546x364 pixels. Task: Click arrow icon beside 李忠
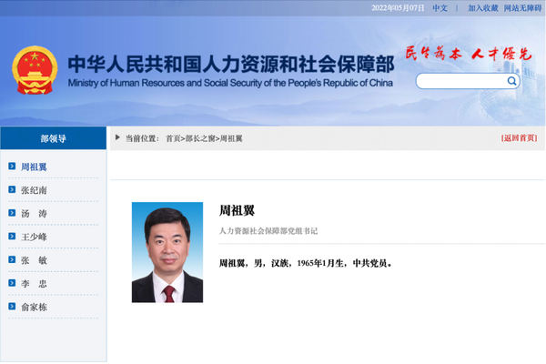click(12, 283)
